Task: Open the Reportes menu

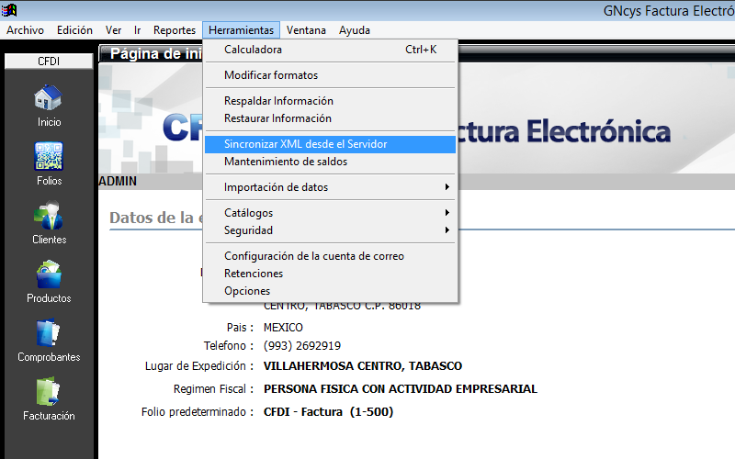Action: [175, 30]
